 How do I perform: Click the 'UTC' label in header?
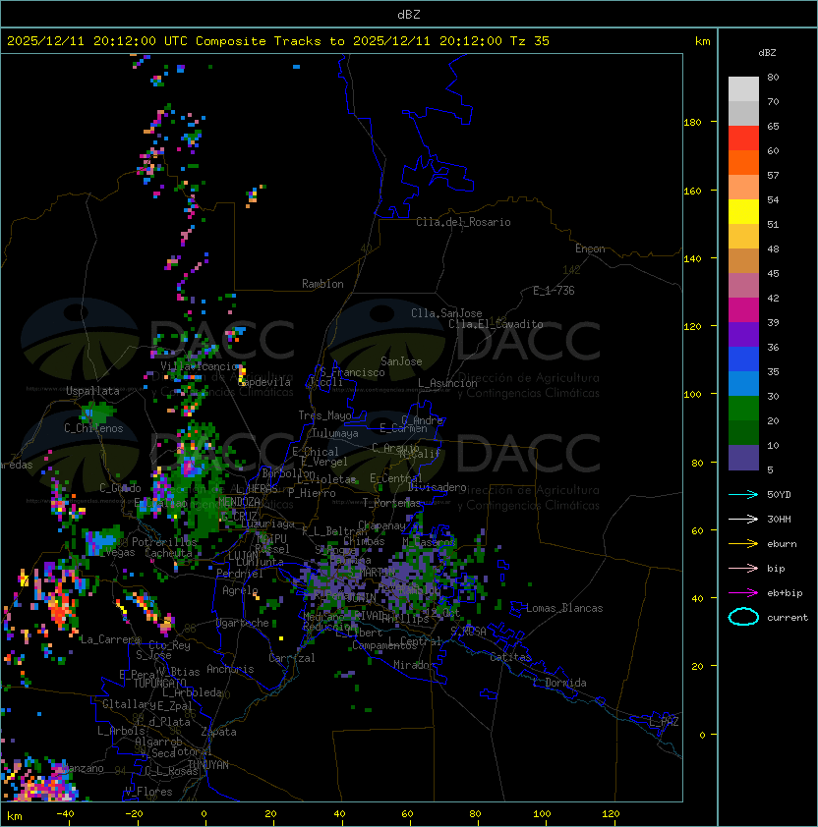pos(176,41)
